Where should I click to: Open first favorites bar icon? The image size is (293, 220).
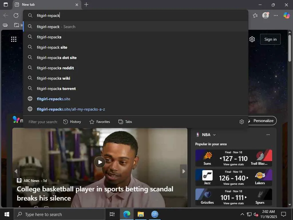[x=5, y=25]
